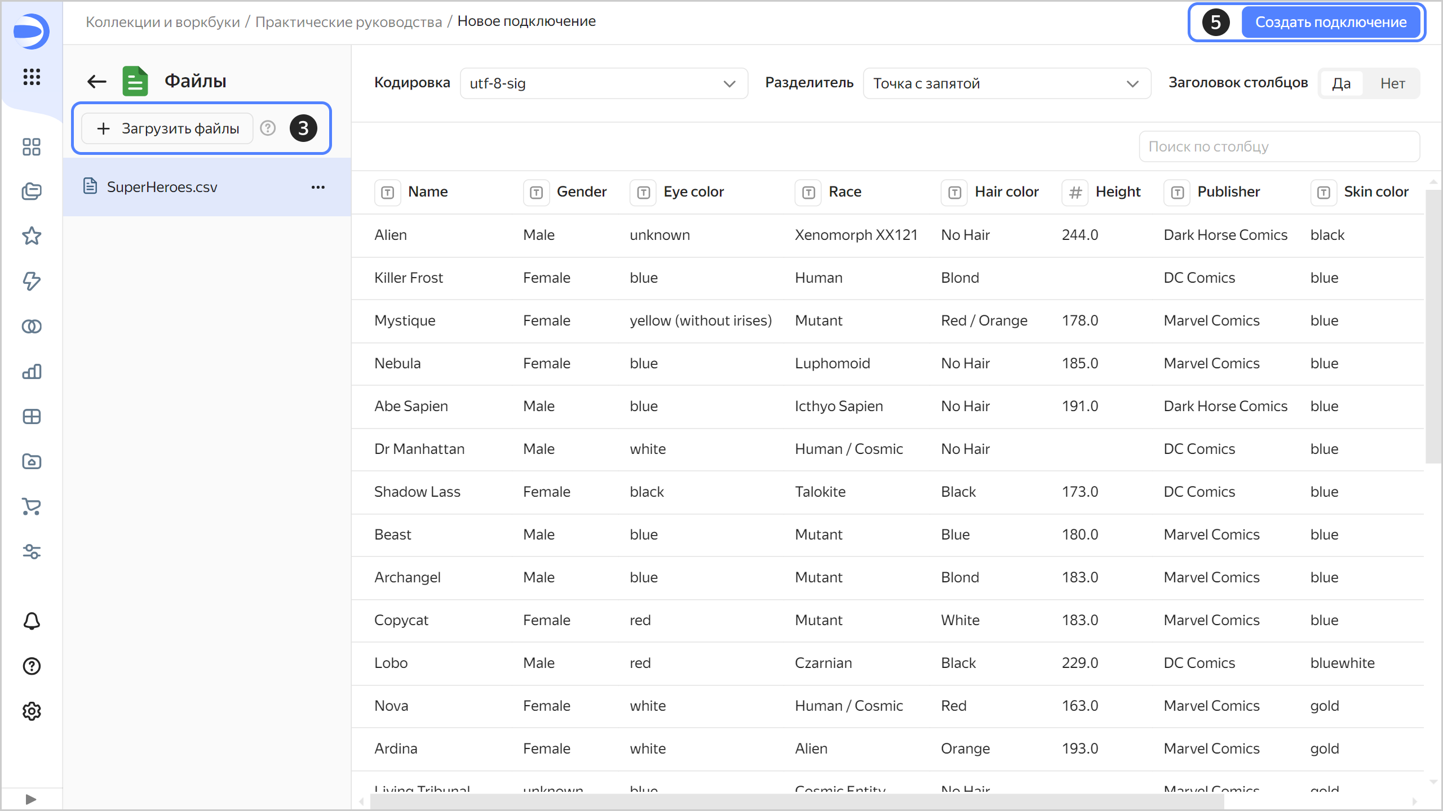Open the charts bar icon in sidebar
The width and height of the screenshot is (1443, 811).
[32, 372]
